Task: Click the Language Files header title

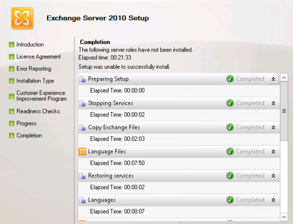Action: click(x=107, y=152)
